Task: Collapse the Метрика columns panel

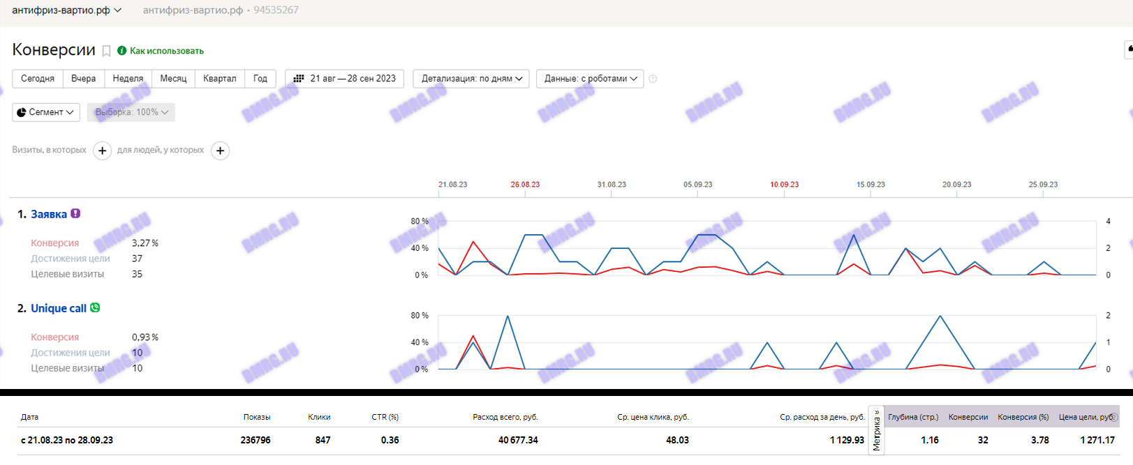Action: (877, 430)
